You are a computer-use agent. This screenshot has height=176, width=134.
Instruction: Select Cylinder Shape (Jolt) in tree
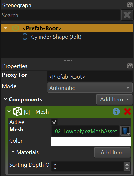click(56, 37)
